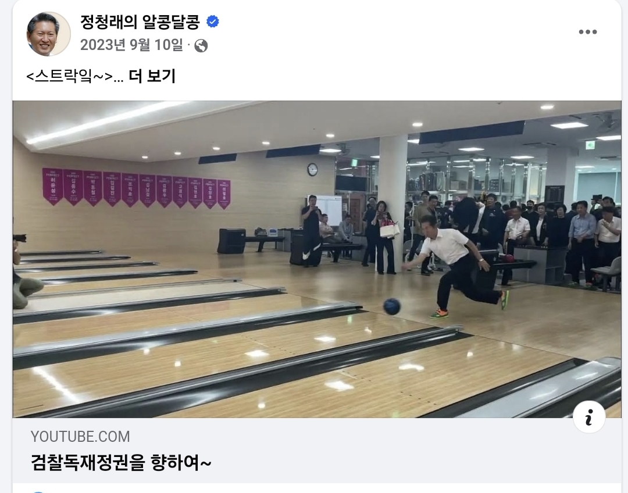Click the pink banners on the wall
628x493 pixels.
tap(137, 188)
